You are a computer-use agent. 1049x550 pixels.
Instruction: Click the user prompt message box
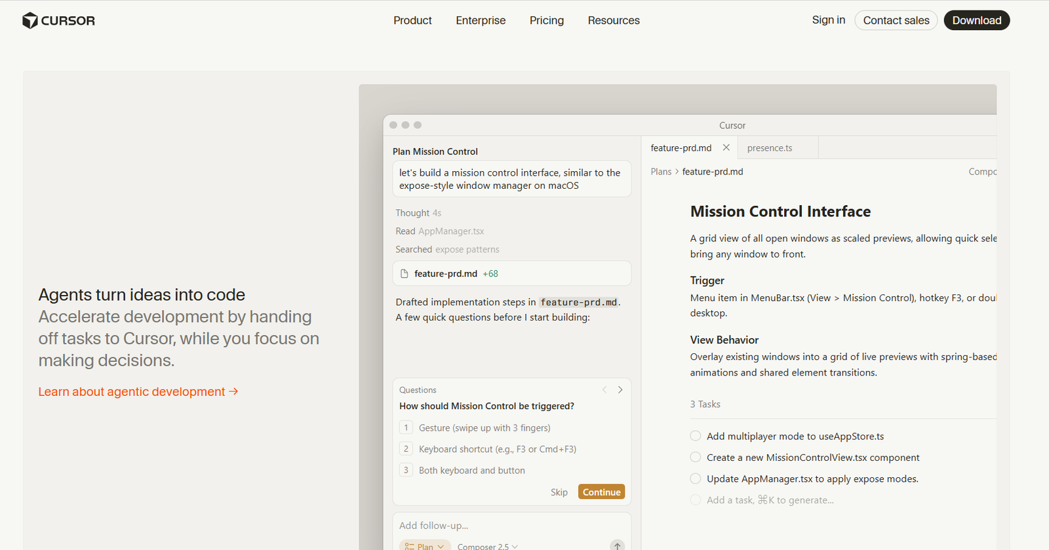(512, 179)
